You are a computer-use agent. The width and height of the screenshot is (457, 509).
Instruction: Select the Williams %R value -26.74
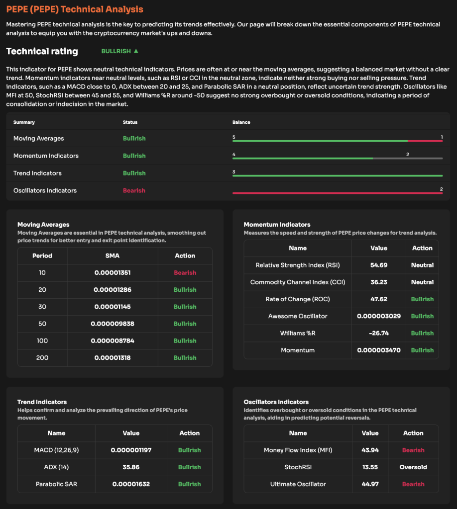point(379,333)
